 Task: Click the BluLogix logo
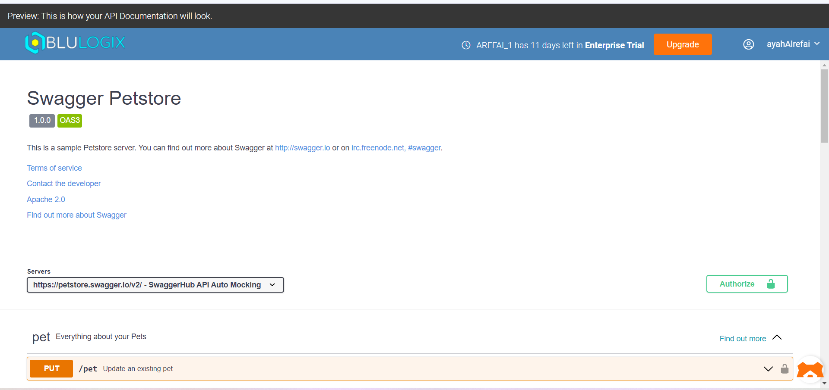coord(75,43)
